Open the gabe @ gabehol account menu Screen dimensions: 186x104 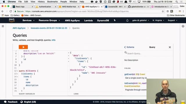(x=141, y=21)
